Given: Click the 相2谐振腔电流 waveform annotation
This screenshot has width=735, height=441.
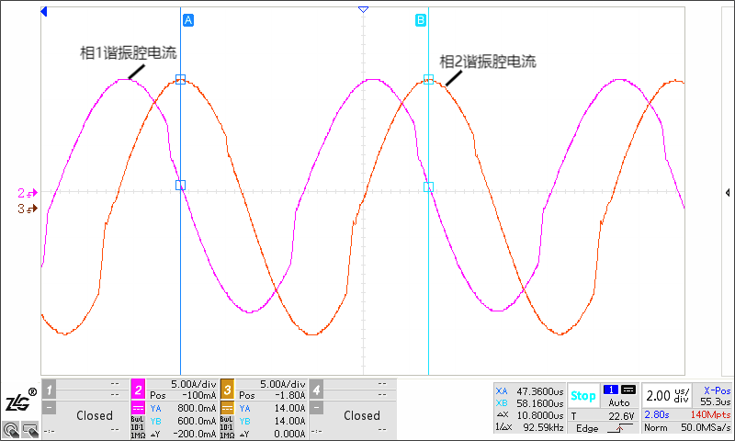Looking at the screenshot, I should tap(488, 62).
